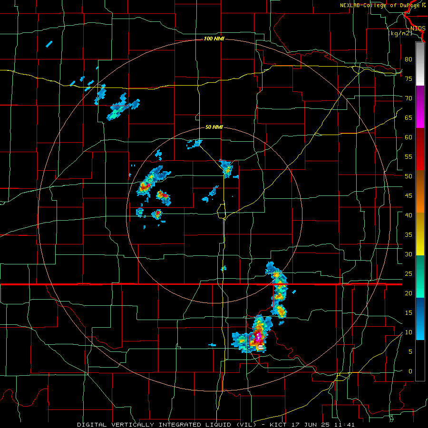The height and width of the screenshot is (428, 428).
Task: Click scale value "45"
Action: tap(409, 196)
